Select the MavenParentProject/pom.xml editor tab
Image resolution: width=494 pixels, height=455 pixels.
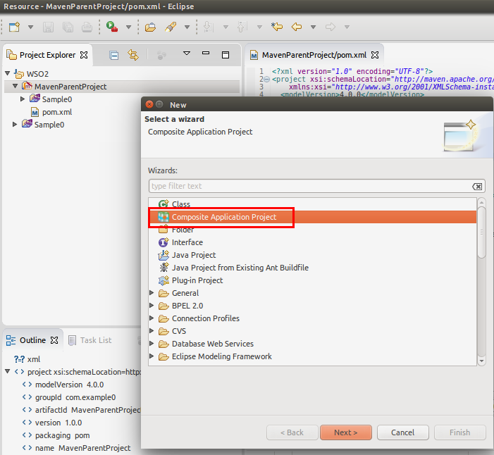point(314,55)
